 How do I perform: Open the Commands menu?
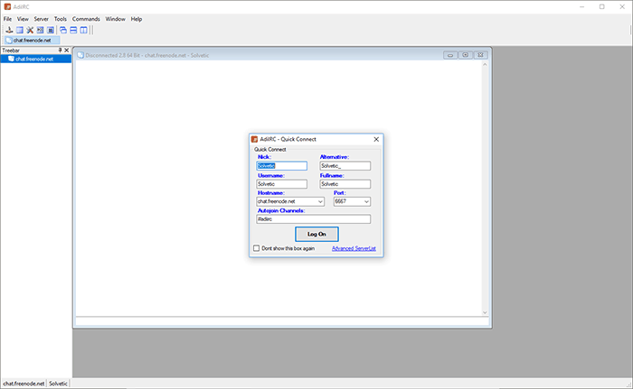point(86,19)
